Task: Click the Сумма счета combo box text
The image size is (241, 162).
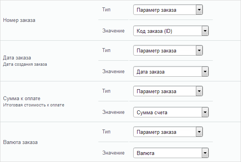Action: [x=152, y=113]
